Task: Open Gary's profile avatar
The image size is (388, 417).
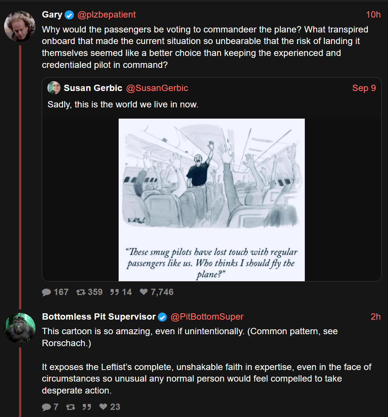Action: [x=19, y=26]
